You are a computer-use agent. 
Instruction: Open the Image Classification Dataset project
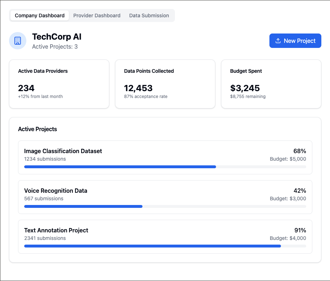63,151
